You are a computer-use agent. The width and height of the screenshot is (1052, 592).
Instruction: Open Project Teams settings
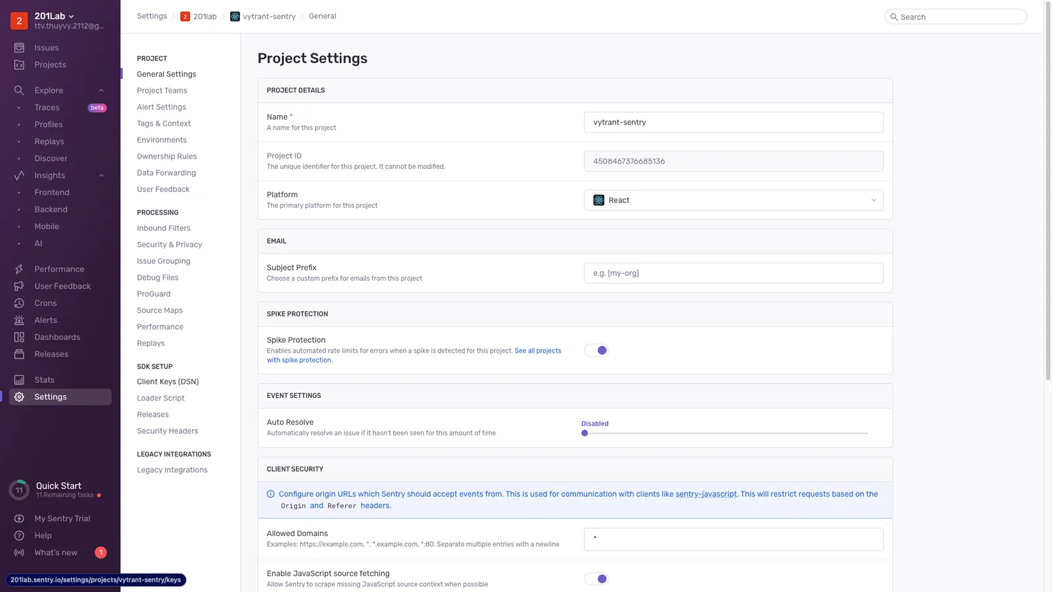(x=162, y=91)
